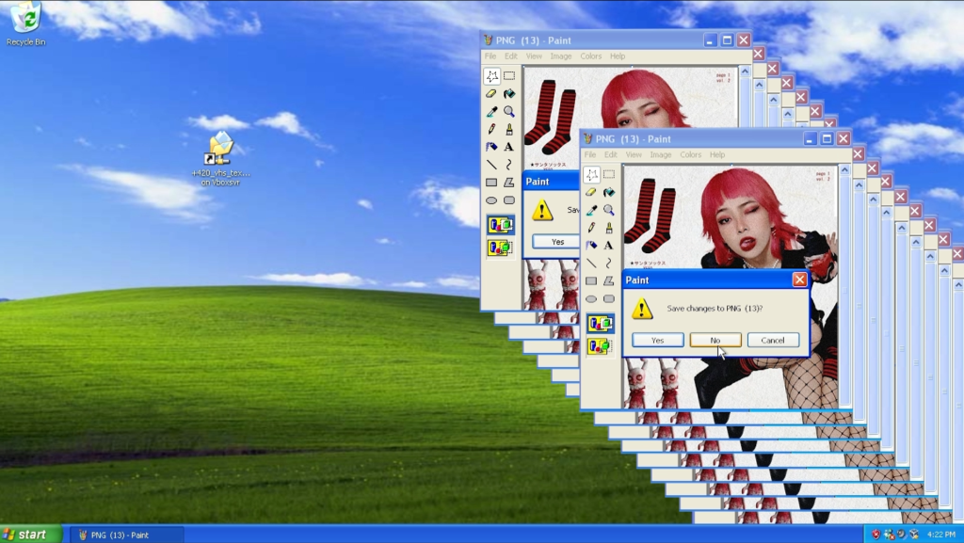Enable transparent selection option in front Paint window

(x=600, y=346)
